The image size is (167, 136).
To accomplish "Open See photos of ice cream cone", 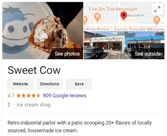I will click(x=67, y=54).
